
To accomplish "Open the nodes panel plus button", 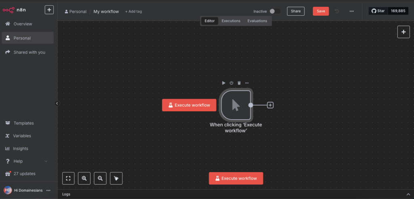I will 403,32.
